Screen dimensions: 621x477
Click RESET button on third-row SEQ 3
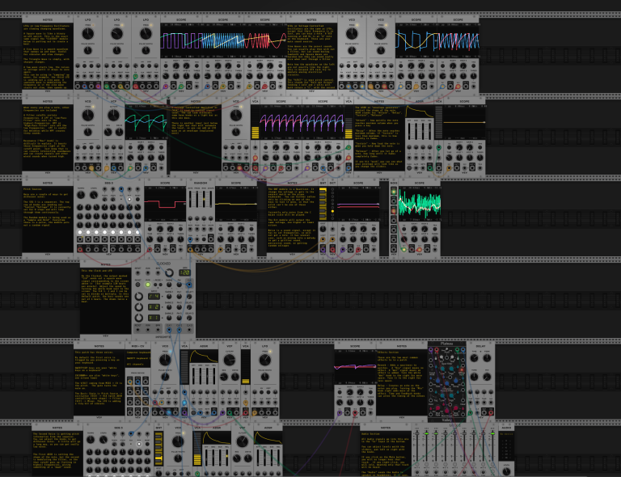[x=137, y=200]
